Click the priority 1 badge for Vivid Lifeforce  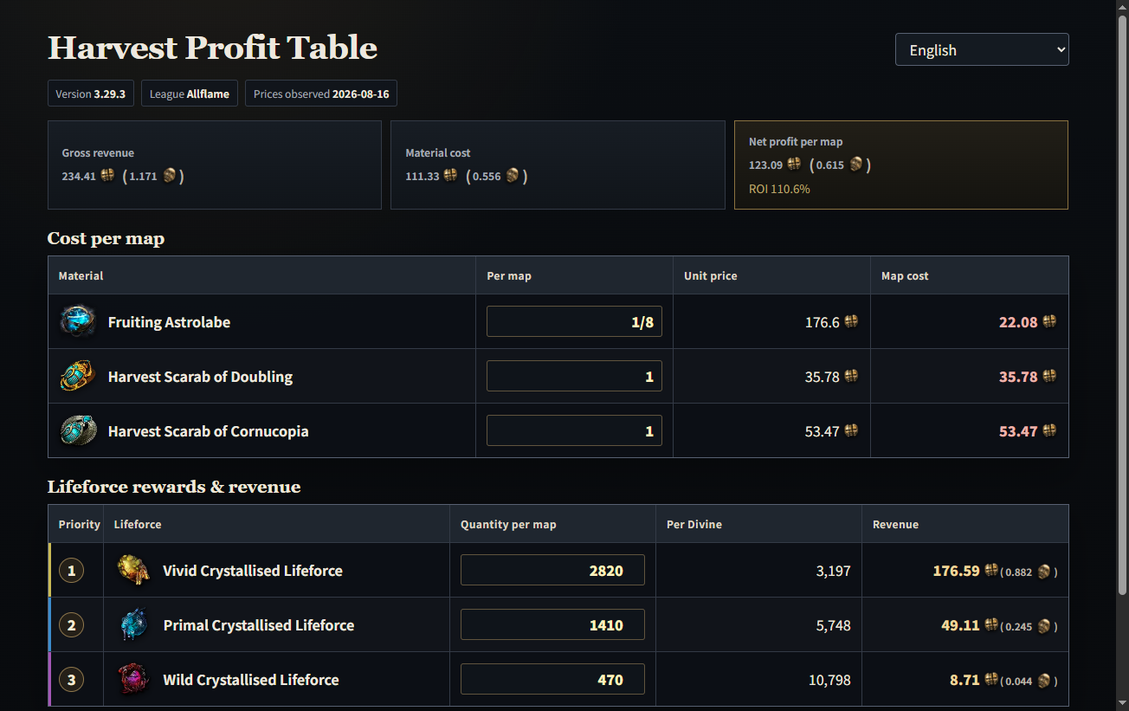(x=71, y=570)
